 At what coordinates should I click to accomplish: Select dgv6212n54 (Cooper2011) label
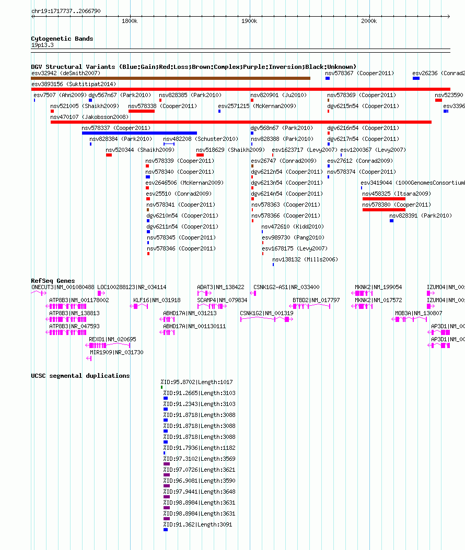[287, 172]
